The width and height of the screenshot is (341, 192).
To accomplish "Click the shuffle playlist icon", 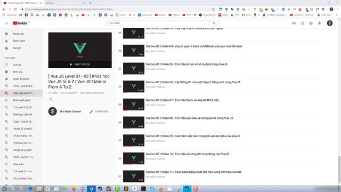I will pos(51,99).
